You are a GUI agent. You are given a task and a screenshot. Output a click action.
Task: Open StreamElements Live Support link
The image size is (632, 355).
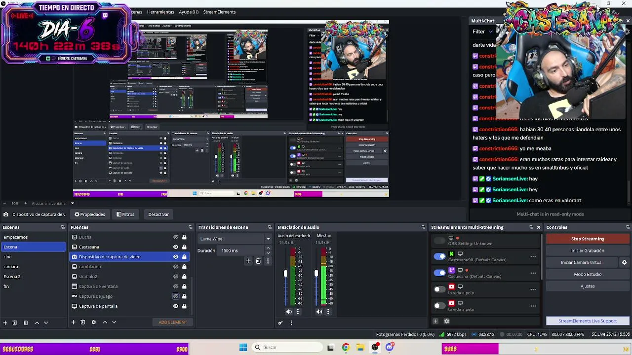point(588,321)
